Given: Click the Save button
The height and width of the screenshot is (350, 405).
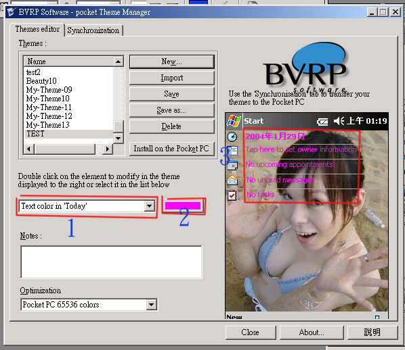Looking at the screenshot, I should click(x=172, y=94).
